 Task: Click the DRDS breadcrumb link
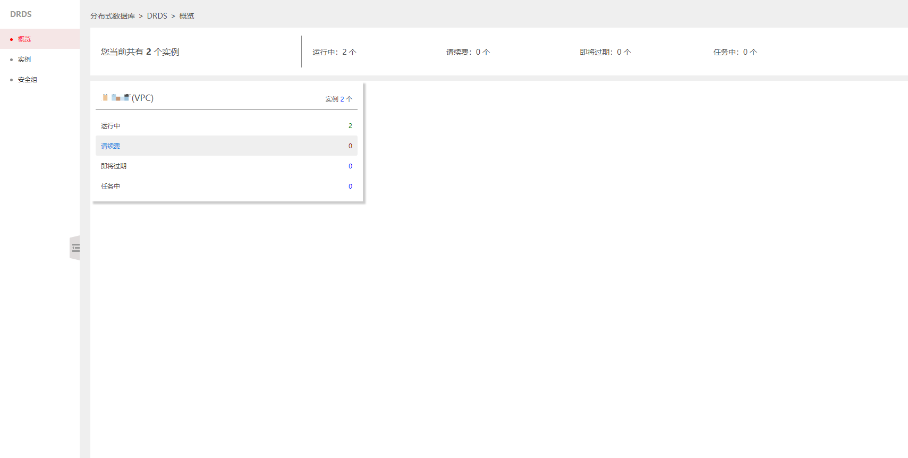157,16
